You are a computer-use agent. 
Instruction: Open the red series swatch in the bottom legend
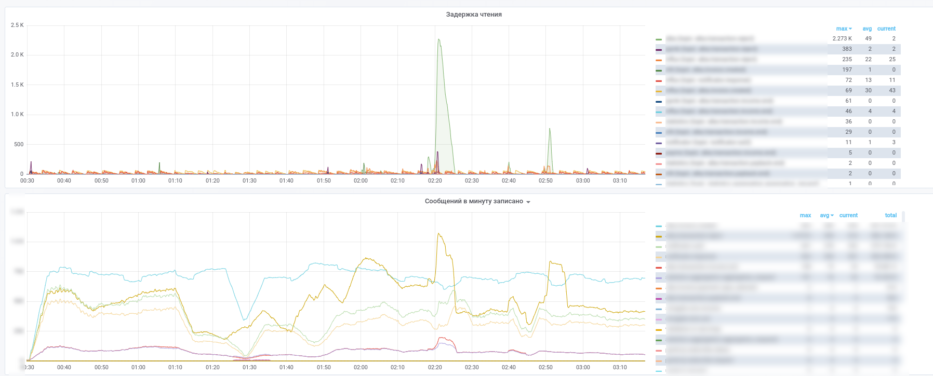(659, 268)
